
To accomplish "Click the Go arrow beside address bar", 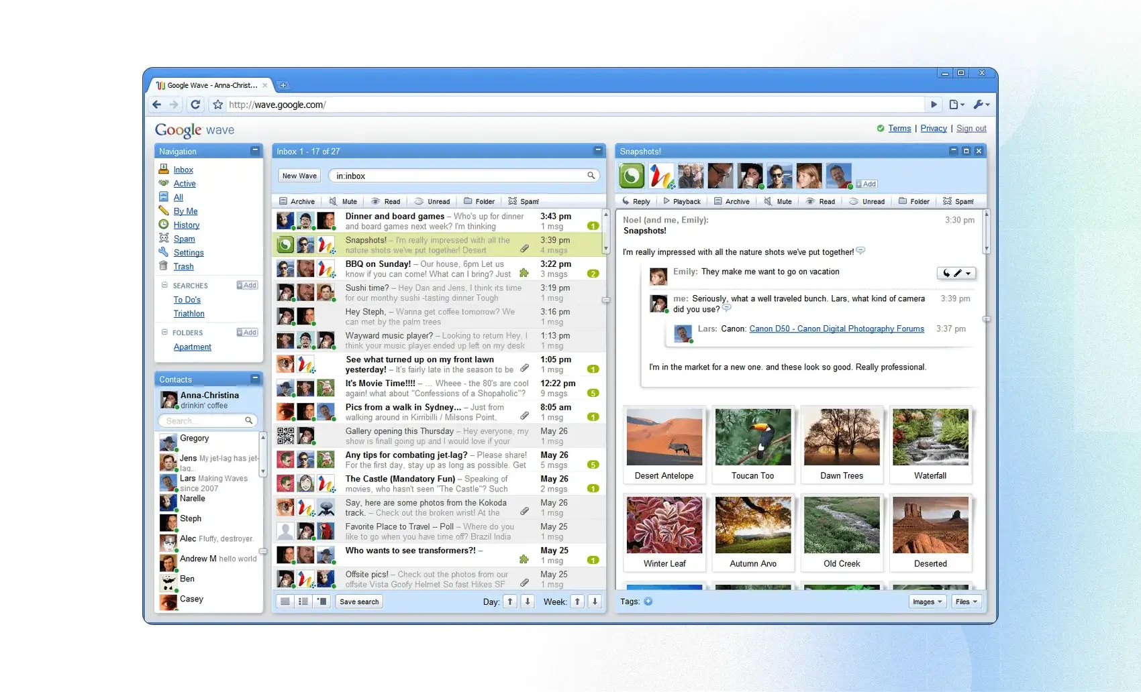I will [934, 105].
